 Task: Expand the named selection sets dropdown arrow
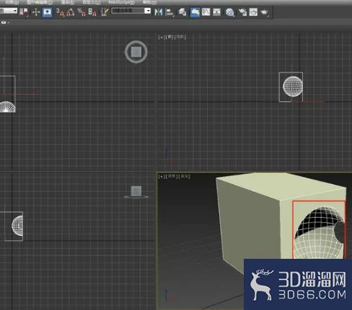click(x=148, y=11)
